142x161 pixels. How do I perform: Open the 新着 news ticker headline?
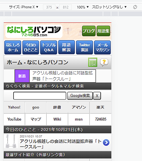pos(62,76)
